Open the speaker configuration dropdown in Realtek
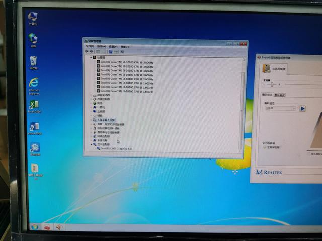This screenshot has width=322, height=241. [x=280, y=108]
